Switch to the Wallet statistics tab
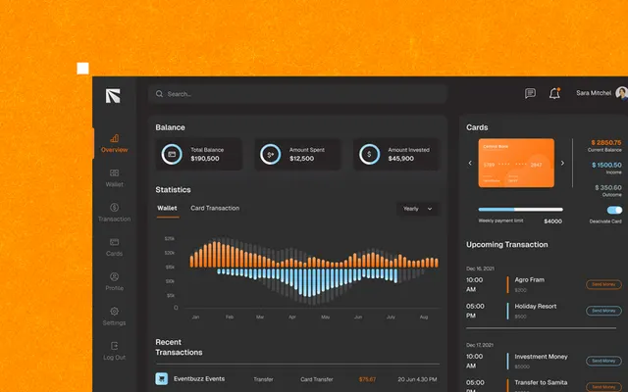The image size is (628, 392). (167, 208)
